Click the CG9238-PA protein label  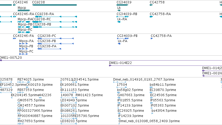pos(47,46)
